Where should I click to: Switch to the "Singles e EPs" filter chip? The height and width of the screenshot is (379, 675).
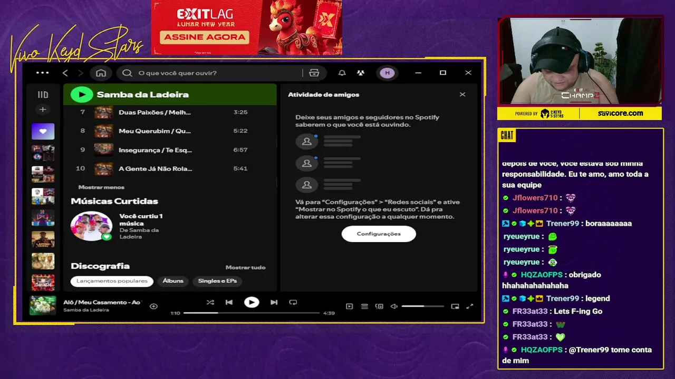pyautogui.click(x=217, y=281)
